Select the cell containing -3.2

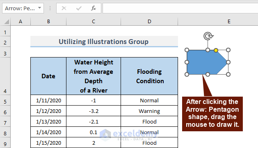(x=94, y=111)
